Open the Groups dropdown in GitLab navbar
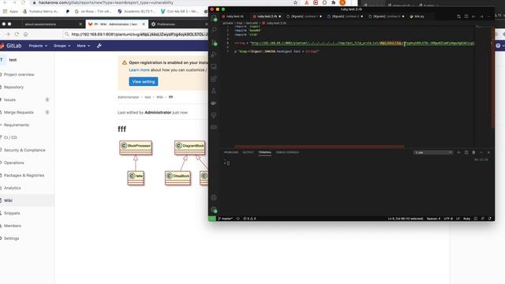 click(62, 46)
